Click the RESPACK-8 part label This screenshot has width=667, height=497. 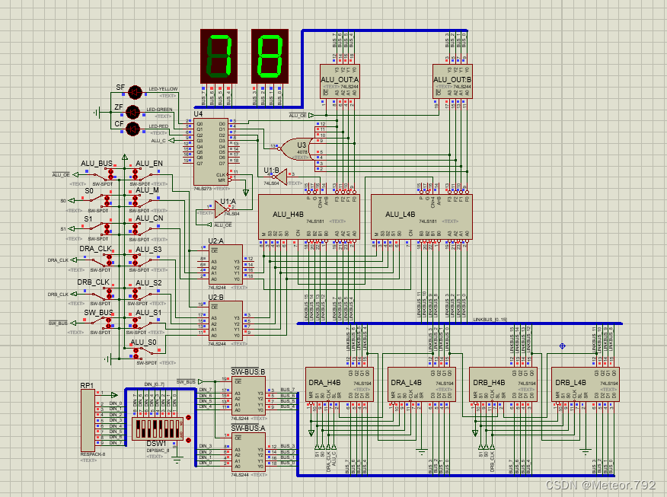click(93, 454)
